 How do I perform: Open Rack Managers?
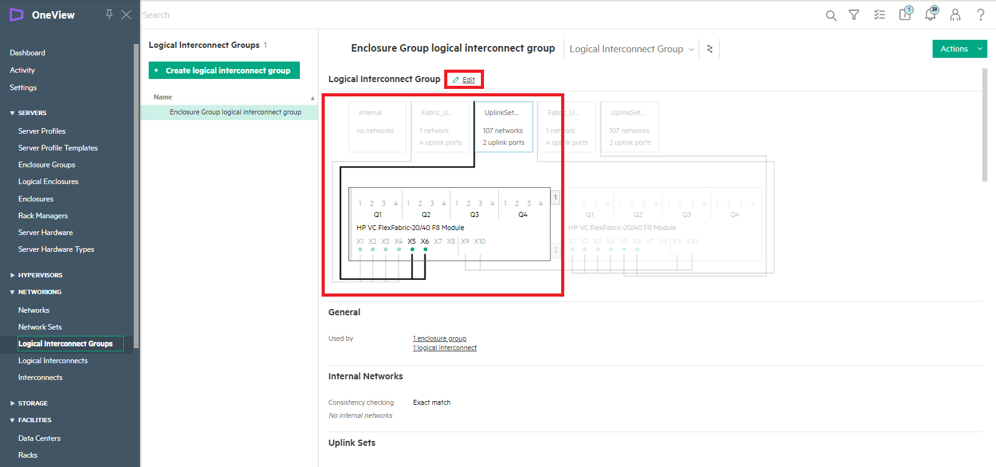point(43,216)
